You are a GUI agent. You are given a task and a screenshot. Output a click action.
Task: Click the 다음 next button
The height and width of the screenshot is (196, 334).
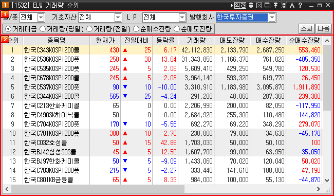pos(323,29)
